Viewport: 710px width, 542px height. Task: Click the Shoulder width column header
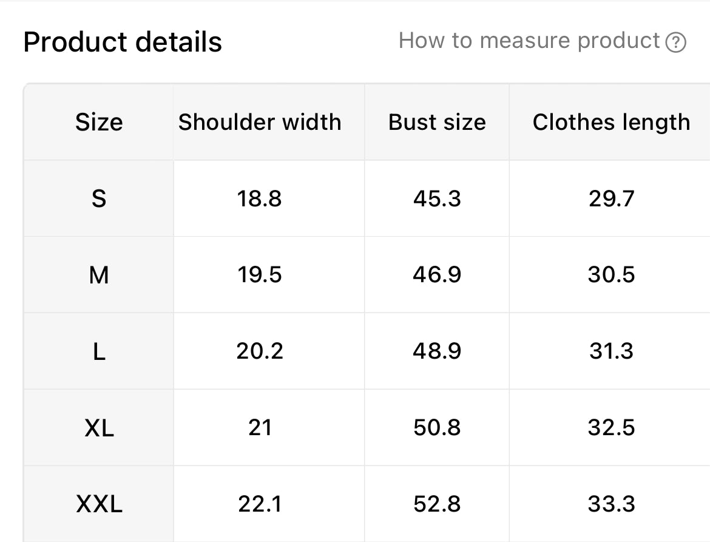click(260, 122)
